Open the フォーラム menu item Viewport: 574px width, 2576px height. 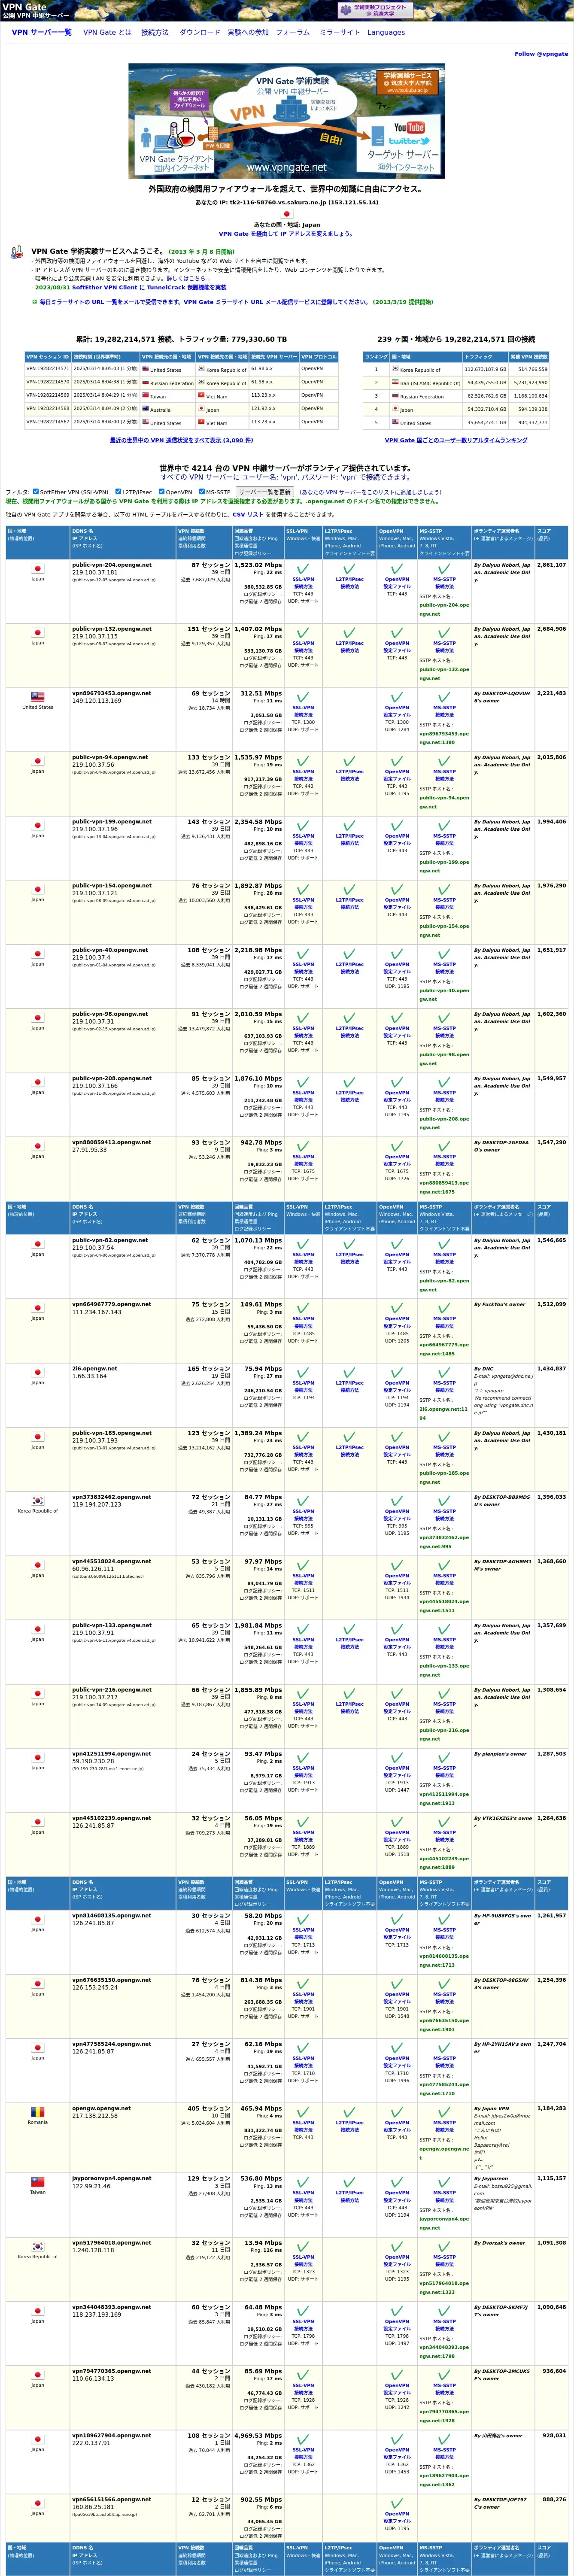(293, 32)
